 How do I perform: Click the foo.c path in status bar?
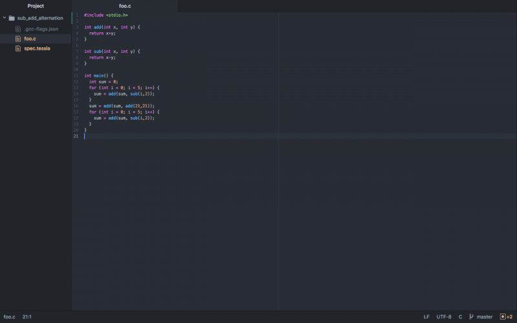[x=9, y=317]
